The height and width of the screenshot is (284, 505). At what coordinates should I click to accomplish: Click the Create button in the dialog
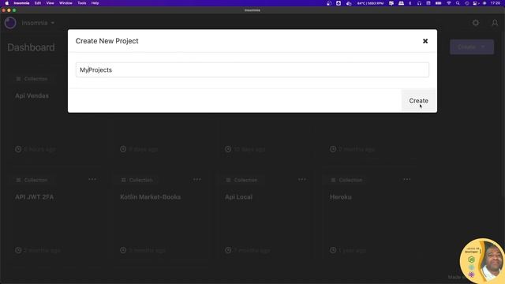(418, 101)
